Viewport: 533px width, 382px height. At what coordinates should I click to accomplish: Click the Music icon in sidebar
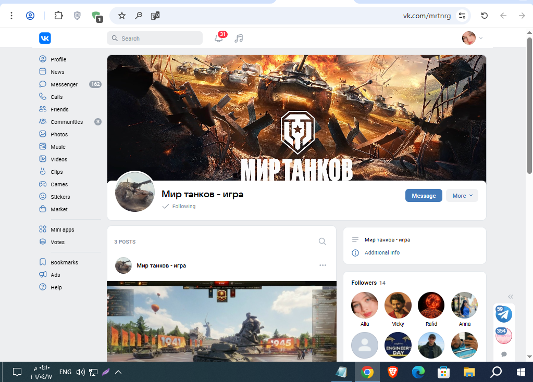click(43, 147)
